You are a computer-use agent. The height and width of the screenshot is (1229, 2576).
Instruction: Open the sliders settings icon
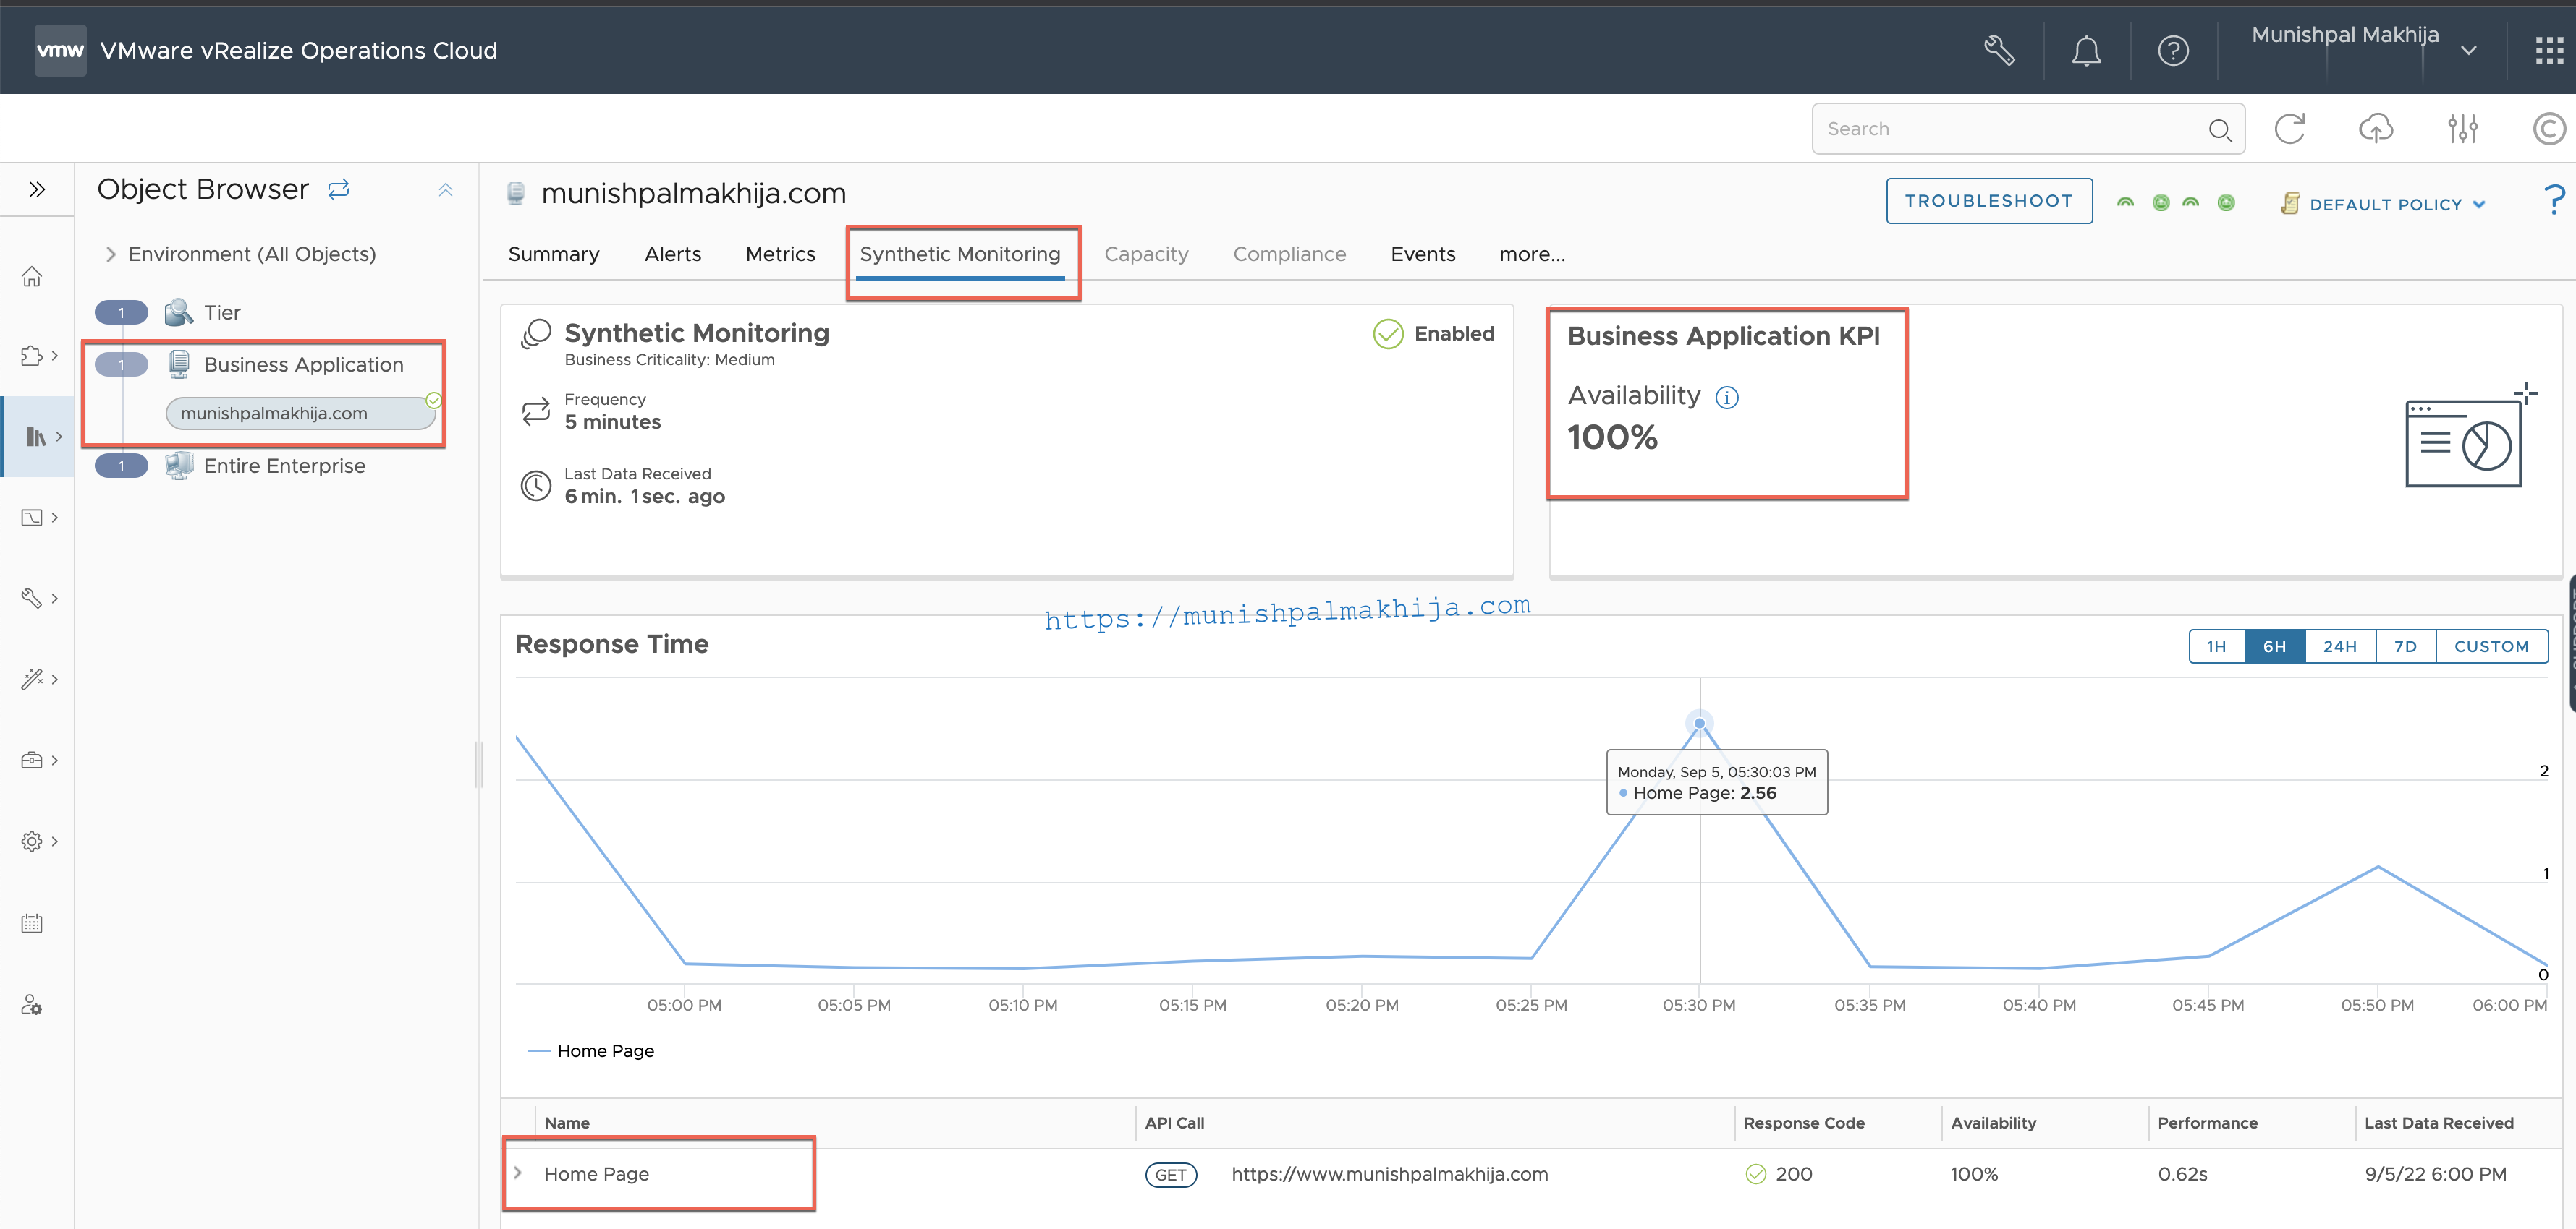click(2462, 129)
